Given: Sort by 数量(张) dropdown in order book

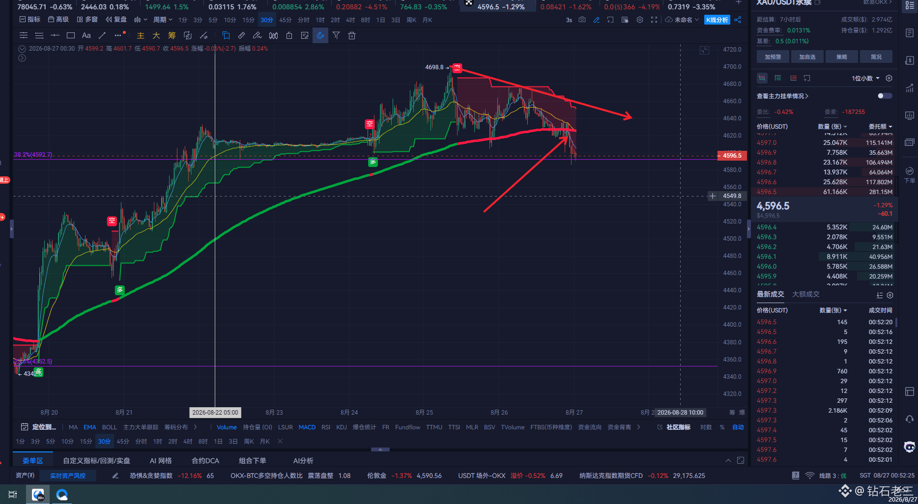Looking at the screenshot, I should 832,127.
